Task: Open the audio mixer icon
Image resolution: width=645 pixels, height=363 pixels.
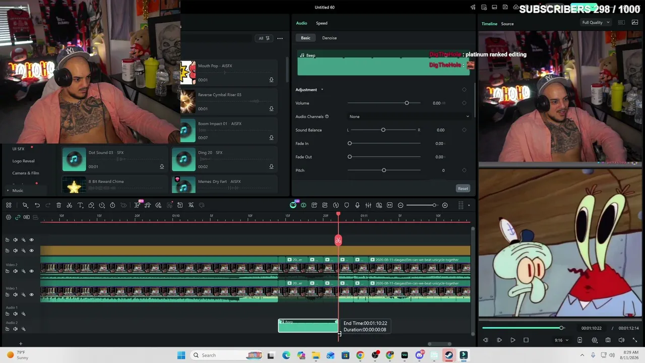Action: (x=368, y=205)
